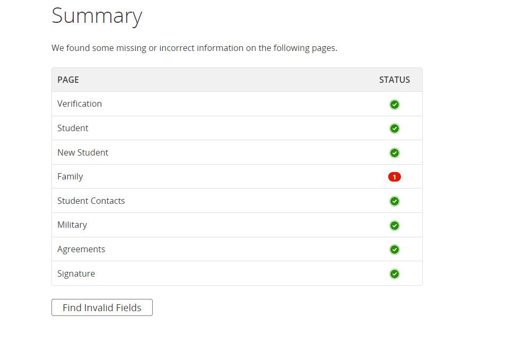Viewport: 515px width, 343px height.
Task: Go to the Agreements page entry
Action: coord(81,249)
